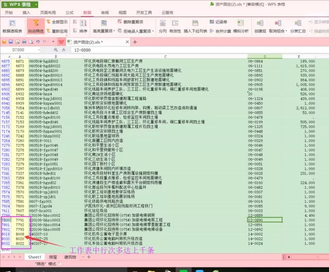Screen dimensions: 329x272
Task: Click horizontal scrollbar left arrow
Action: click(x=289, y=257)
